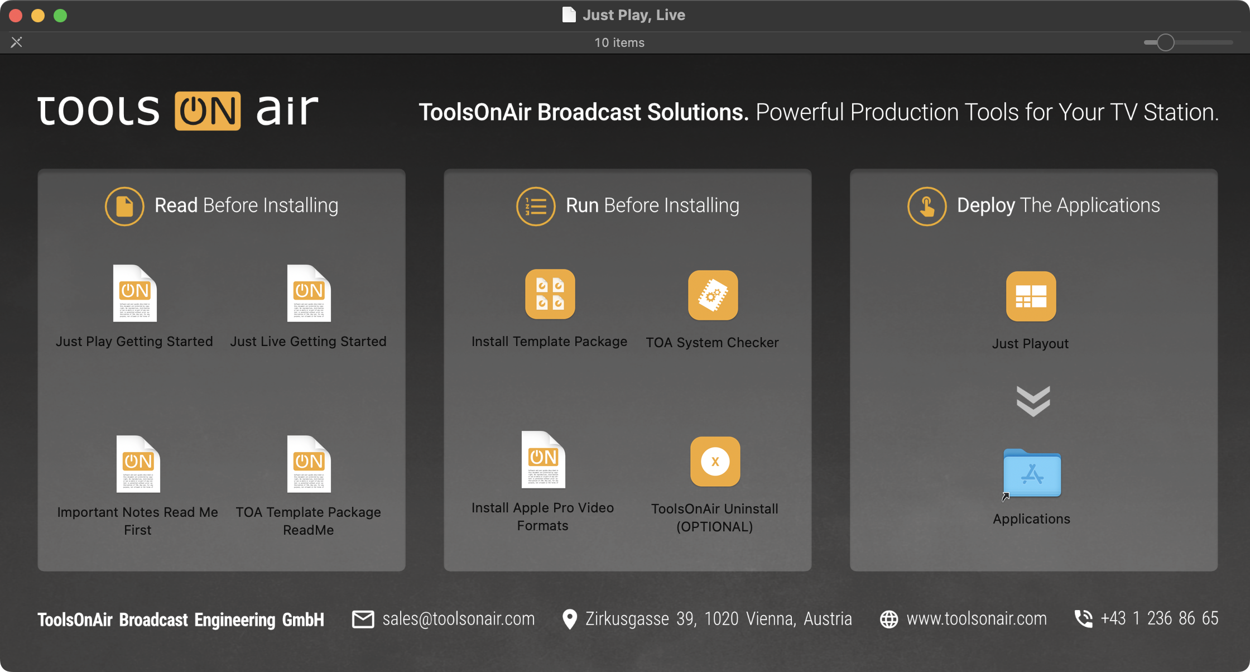The image size is (1250, 672).
Task: Click the Just Playout label
Action: tap(1031, 344)
